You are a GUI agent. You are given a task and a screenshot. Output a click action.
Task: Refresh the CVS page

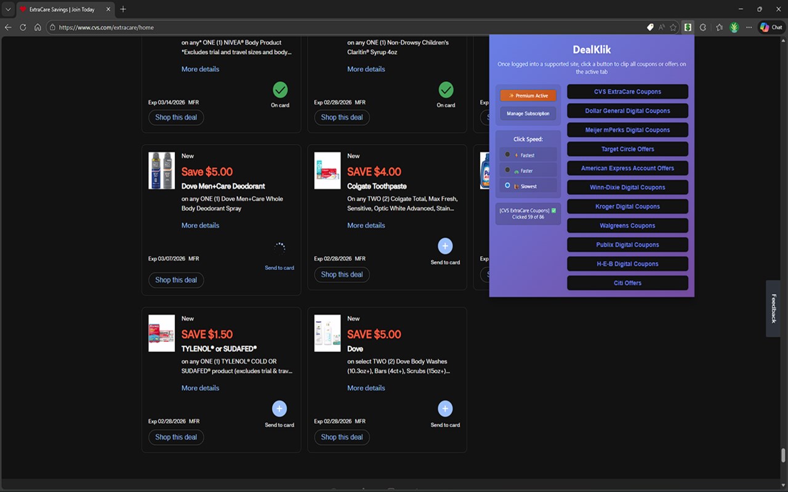click(x=23, y=27)
